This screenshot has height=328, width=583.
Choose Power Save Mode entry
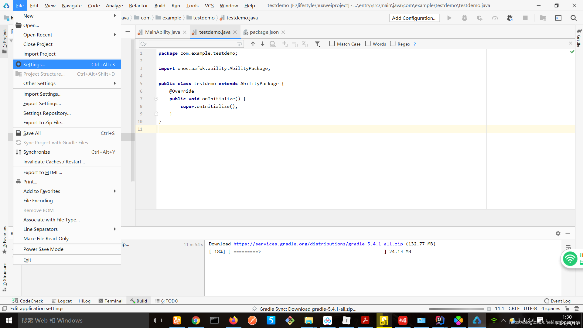point(67,249)
